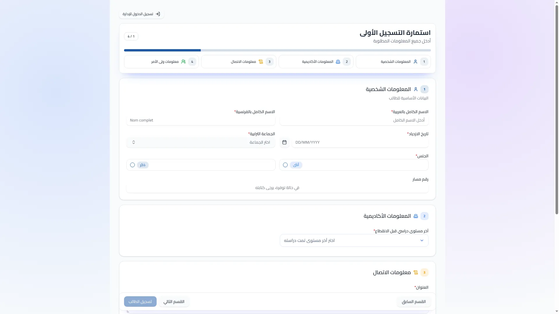Click person icon beside المعلومات الشخصية heading
This screenshot has width=559, height=314.
(416, 89)
